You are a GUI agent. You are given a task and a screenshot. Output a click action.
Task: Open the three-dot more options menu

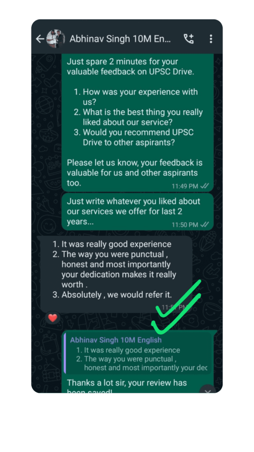(x=211, y=39)
